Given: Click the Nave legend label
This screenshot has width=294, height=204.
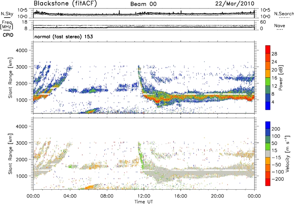Looking at the screenshot, I should pyautogui.click(x=280, y=26).
